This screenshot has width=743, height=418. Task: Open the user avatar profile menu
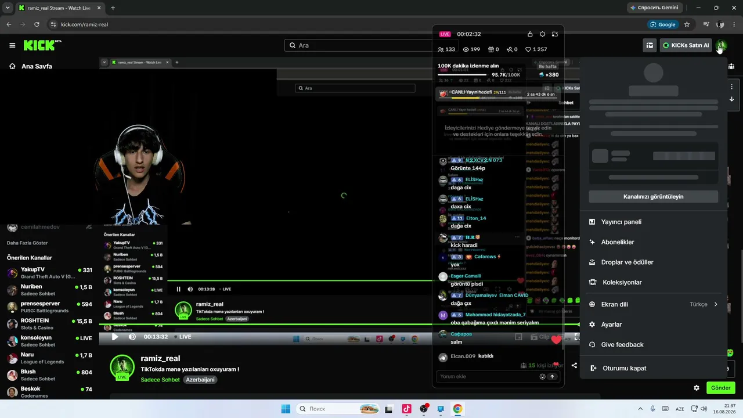tap(720, 45)
